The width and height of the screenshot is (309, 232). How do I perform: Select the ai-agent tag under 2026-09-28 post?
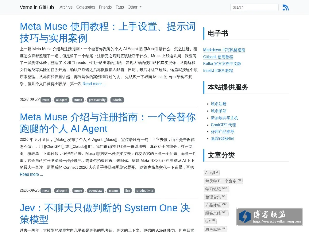pos(62,100)
